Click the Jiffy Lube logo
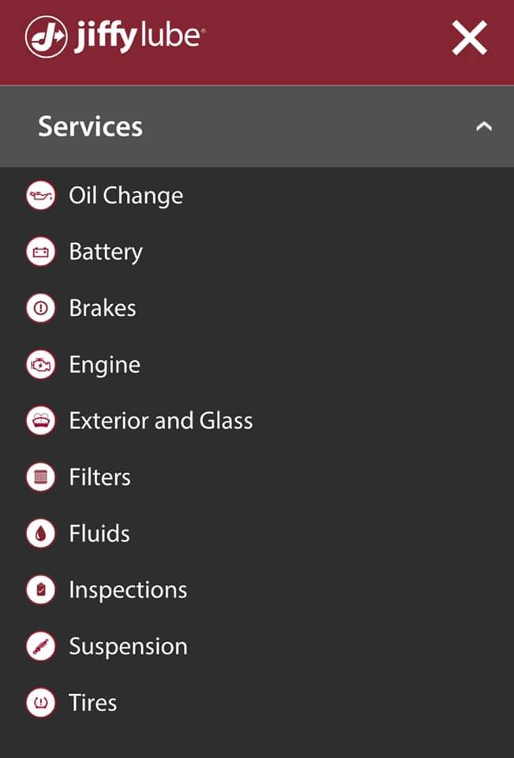514x758 pixels. [x=115, y=38]
